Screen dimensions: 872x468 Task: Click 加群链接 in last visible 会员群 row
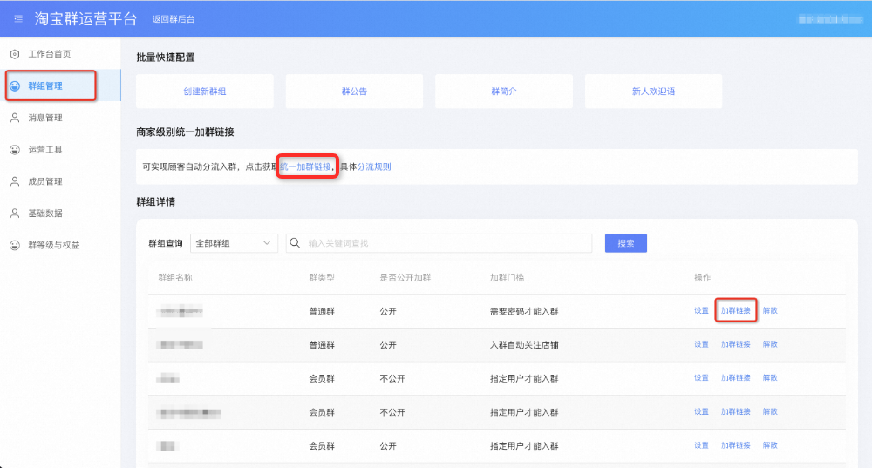pyautogui.click(x=736, y=445)
